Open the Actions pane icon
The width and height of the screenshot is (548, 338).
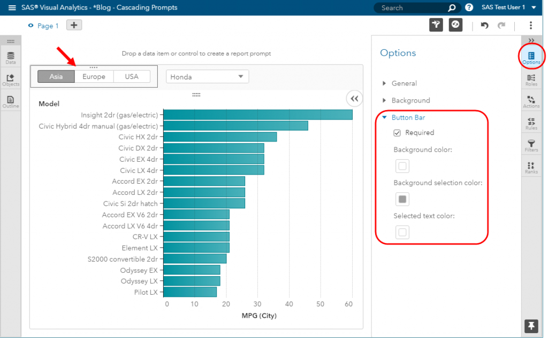[531, 102]
